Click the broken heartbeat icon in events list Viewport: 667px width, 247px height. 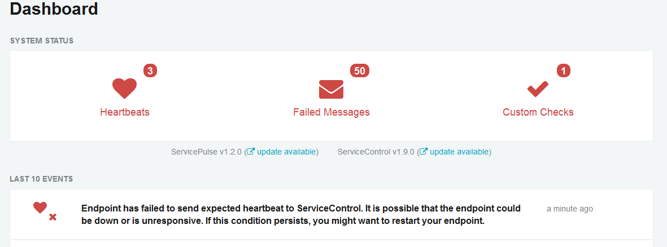(45, 211)
